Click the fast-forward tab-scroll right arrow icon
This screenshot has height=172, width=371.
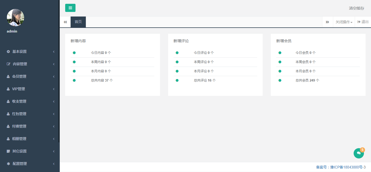coord(328,22)
